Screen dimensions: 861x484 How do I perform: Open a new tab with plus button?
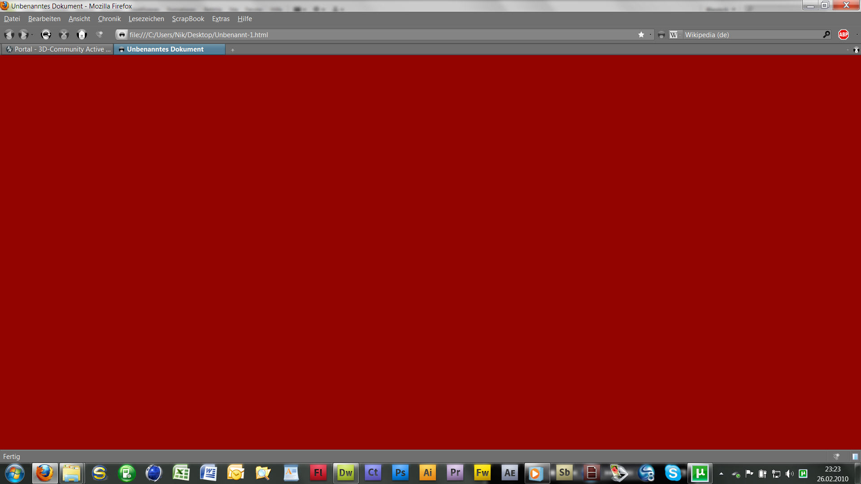(233, 50)
